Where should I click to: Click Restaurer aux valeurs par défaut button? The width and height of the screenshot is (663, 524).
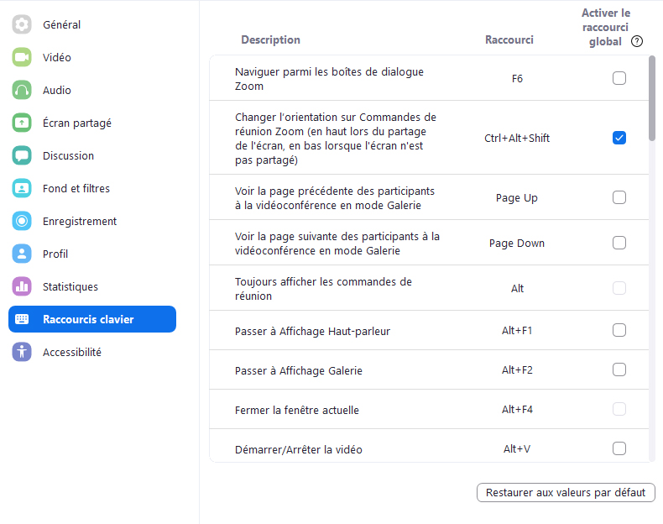pos(566,493)
